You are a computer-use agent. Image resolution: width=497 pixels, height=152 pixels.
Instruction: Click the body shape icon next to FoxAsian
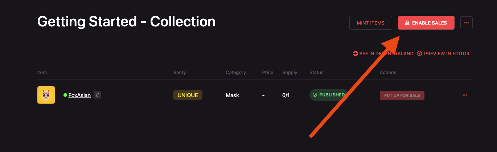97,95
